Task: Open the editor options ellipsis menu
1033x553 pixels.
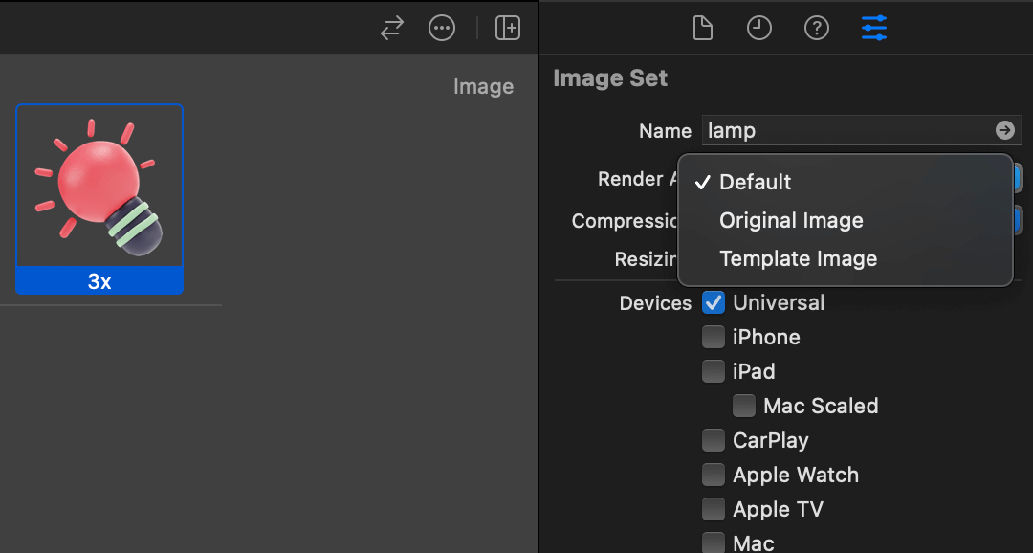Action: tap(442, 29)
